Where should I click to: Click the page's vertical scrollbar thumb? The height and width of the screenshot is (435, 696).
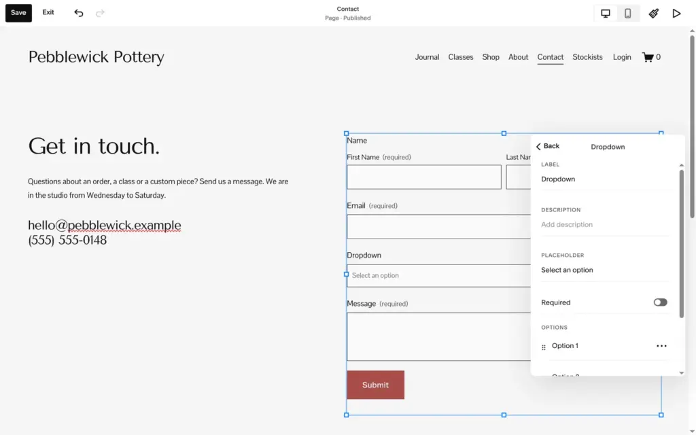point(692,126)
